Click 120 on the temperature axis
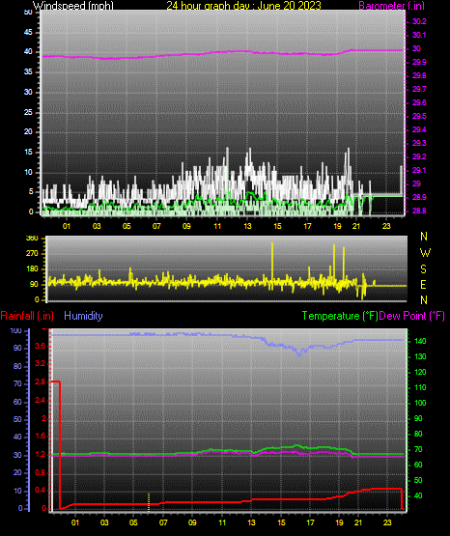The image size is (450, 536). click(420, 372)
